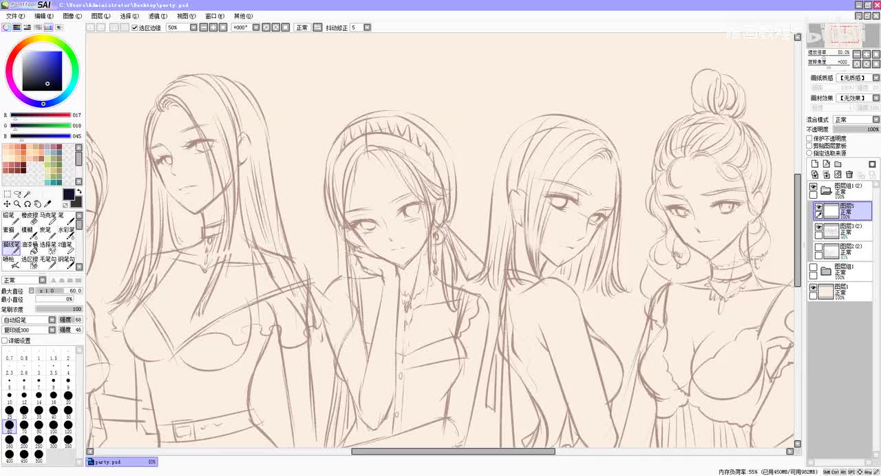Select the 喷枪 airbrush tool
Viewport: 881px width, 476px height.
pos(11,263)
